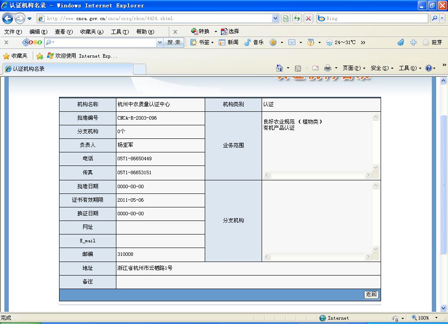Click the SOSO 搜索 search button

tap(174, 42)
